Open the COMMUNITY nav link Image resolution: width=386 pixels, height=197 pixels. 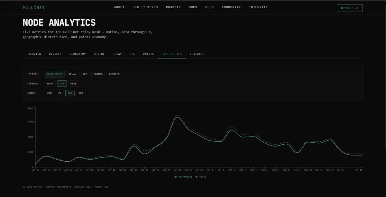(x=231, y=7)
